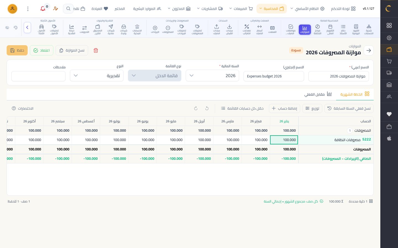Open الحسابات البنكية bank accounts icon
398x248 pixels.
(137, 29)
